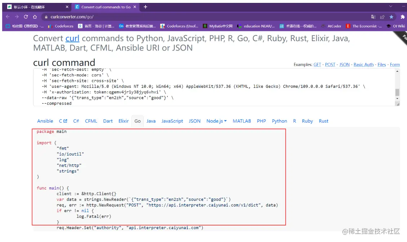Screen dimensions: 407x242
Task: Go back with the browser back arrow
Action: point(8,17)
